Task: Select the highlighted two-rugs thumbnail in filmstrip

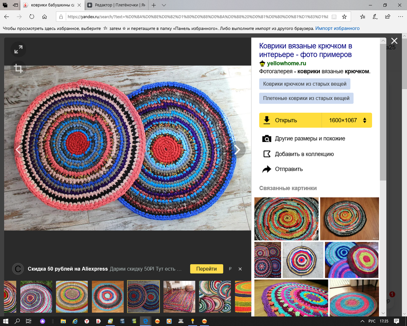Action: (143, 296)
